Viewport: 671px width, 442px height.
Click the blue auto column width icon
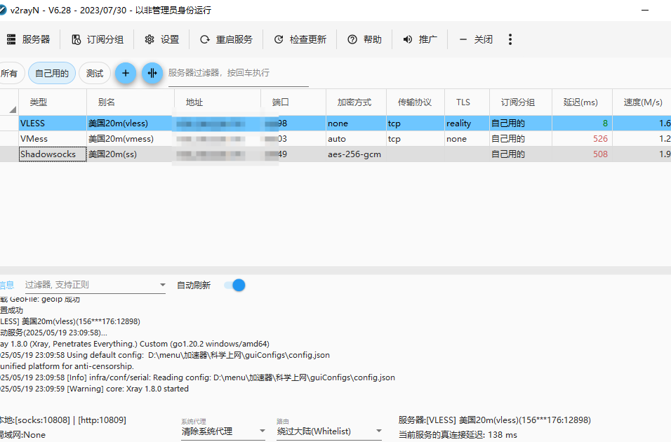(x=152, y=73)
